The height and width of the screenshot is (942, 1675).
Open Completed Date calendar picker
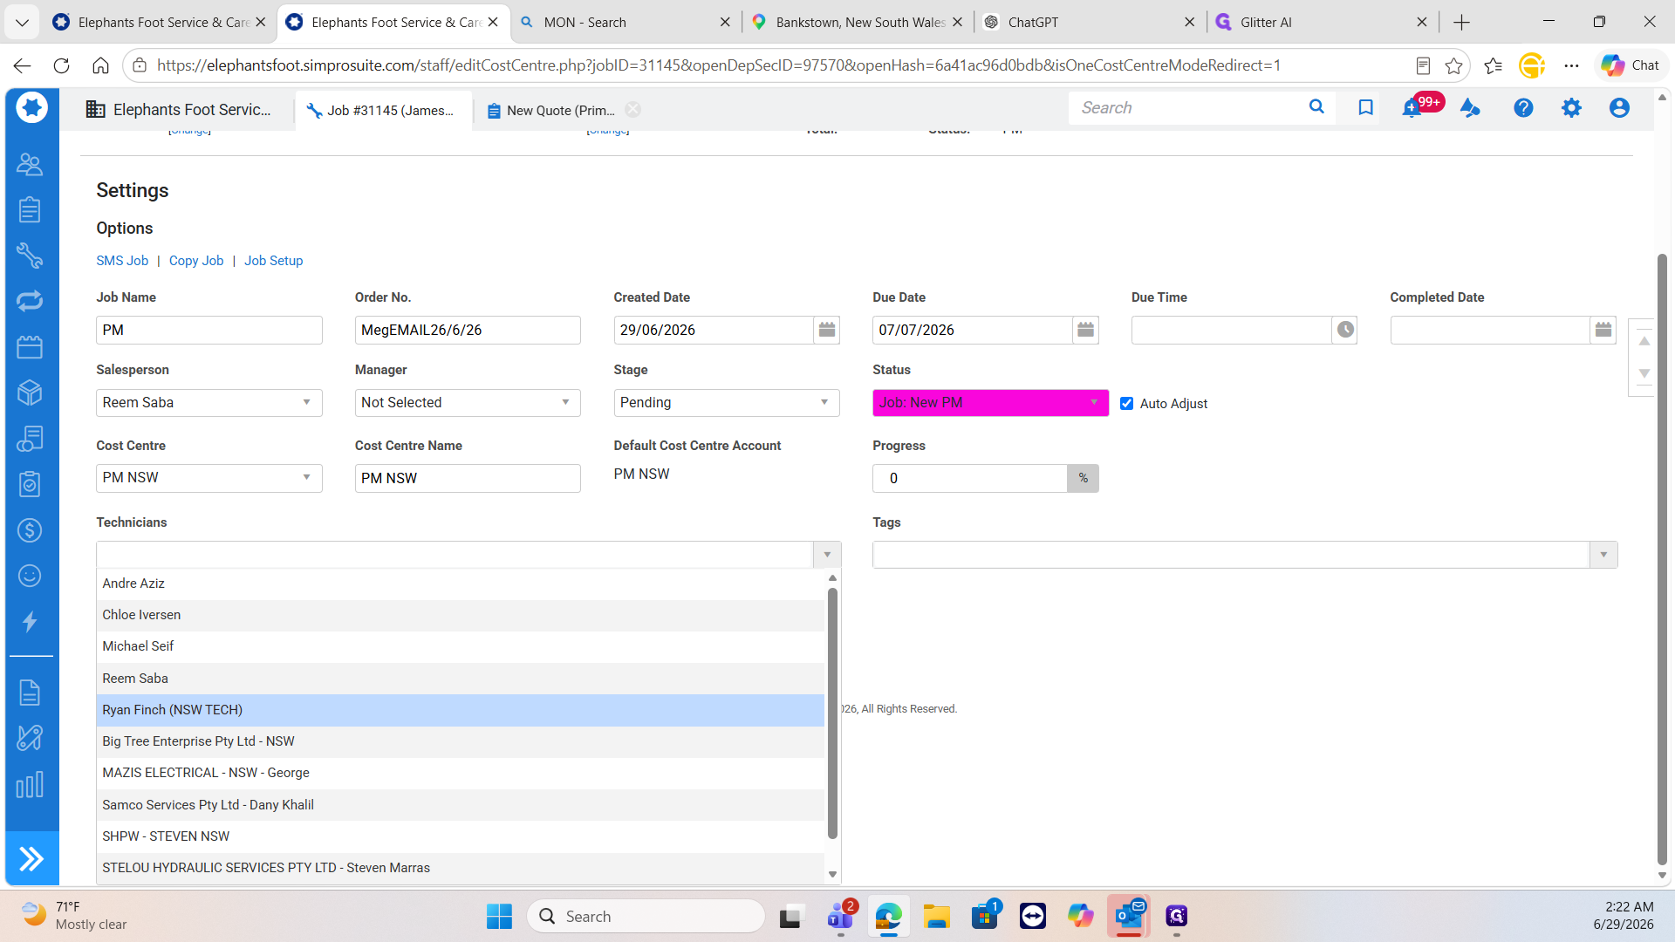tap(1603, 330)
